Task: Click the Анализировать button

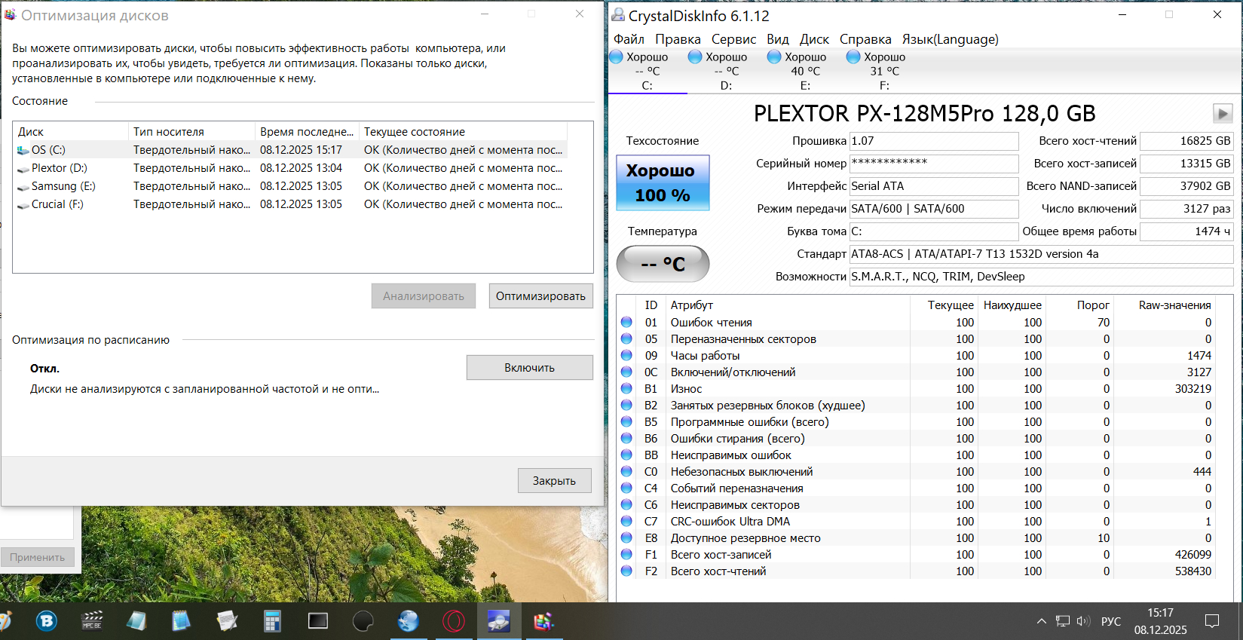Action: 424,296
